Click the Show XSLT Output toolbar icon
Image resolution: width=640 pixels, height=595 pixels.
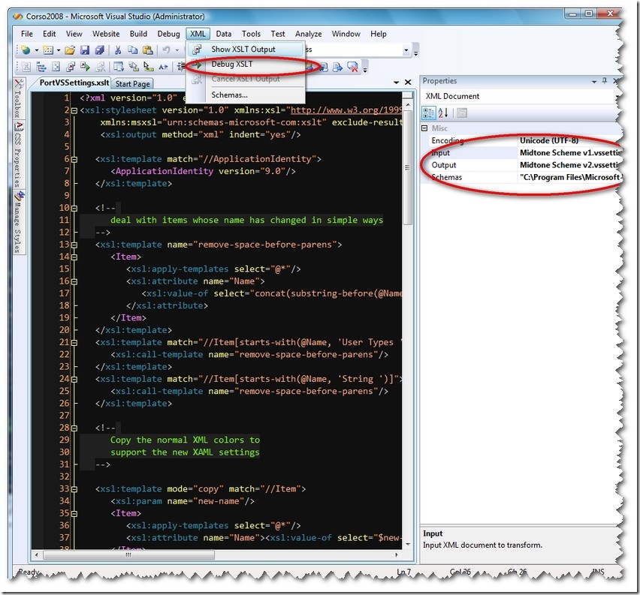pos(71,67)
